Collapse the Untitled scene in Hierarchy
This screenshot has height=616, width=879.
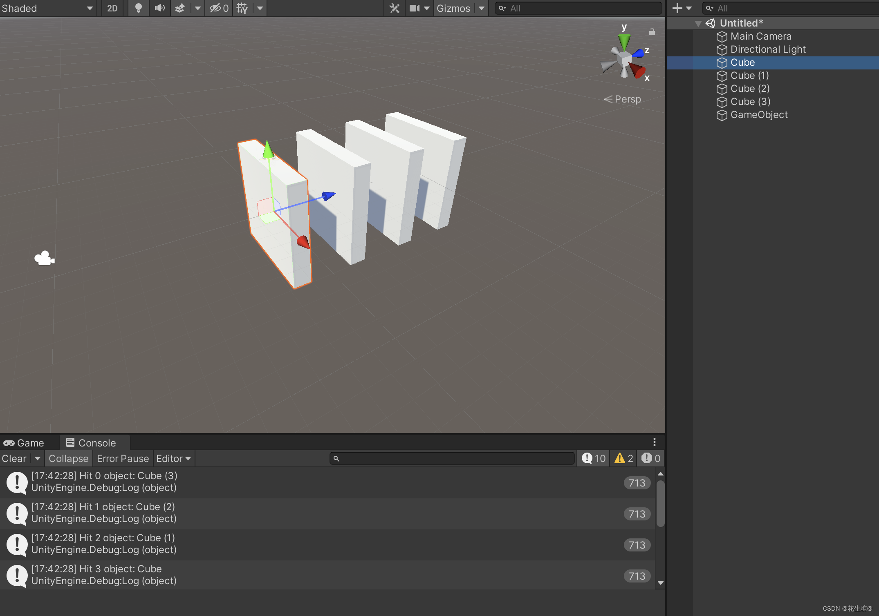[x=698, y=23]
